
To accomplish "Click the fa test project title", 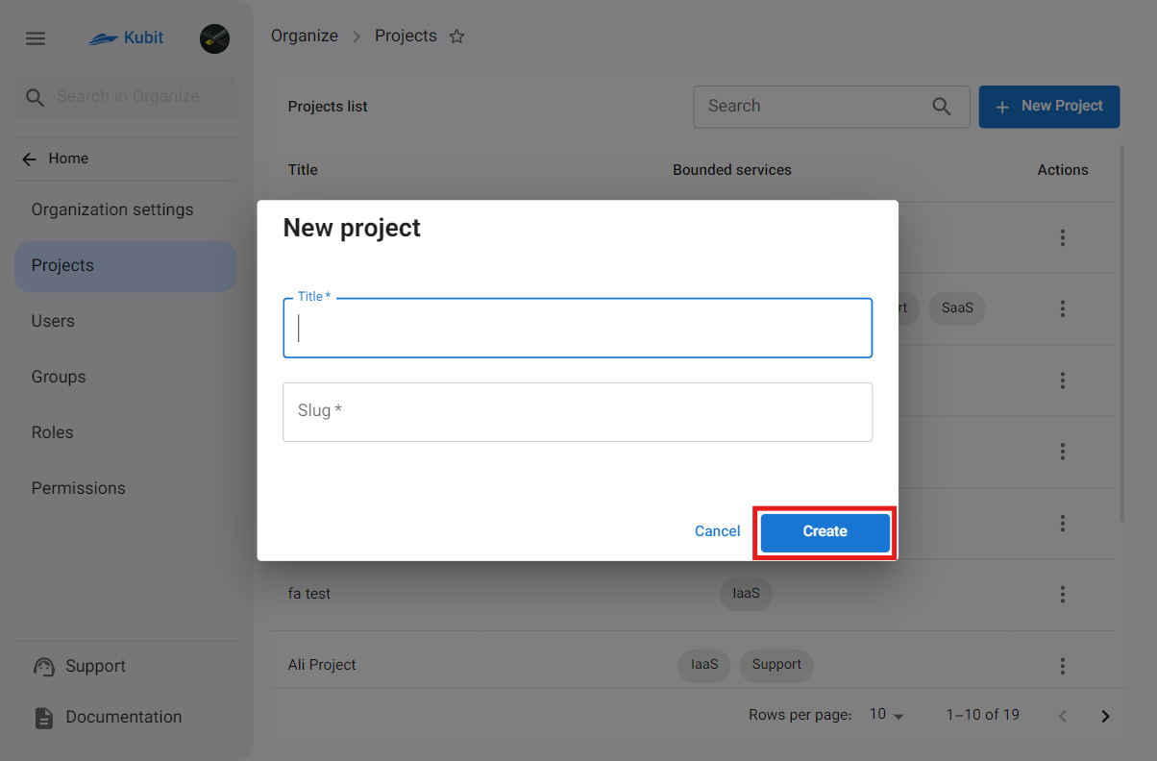I will [309, 595].
